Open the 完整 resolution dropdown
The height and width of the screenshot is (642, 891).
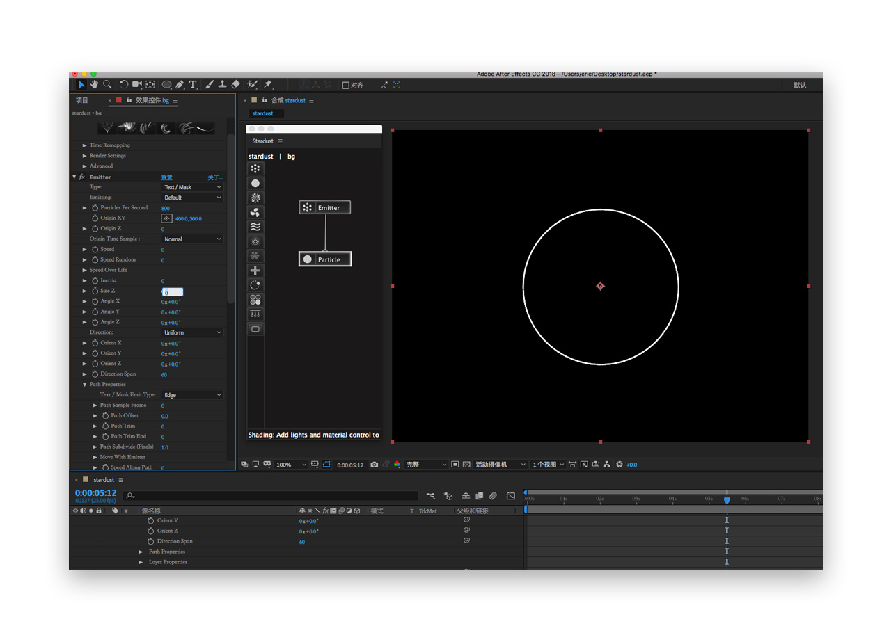click(x=426, y=465)
